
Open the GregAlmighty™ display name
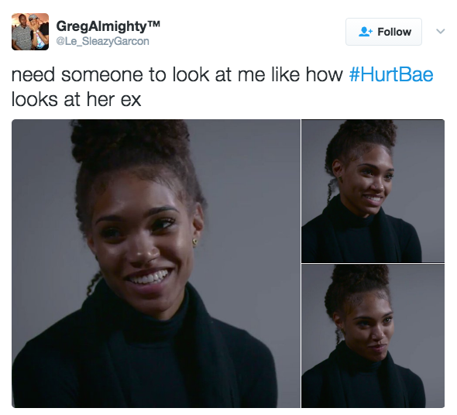tap(108, 26)
